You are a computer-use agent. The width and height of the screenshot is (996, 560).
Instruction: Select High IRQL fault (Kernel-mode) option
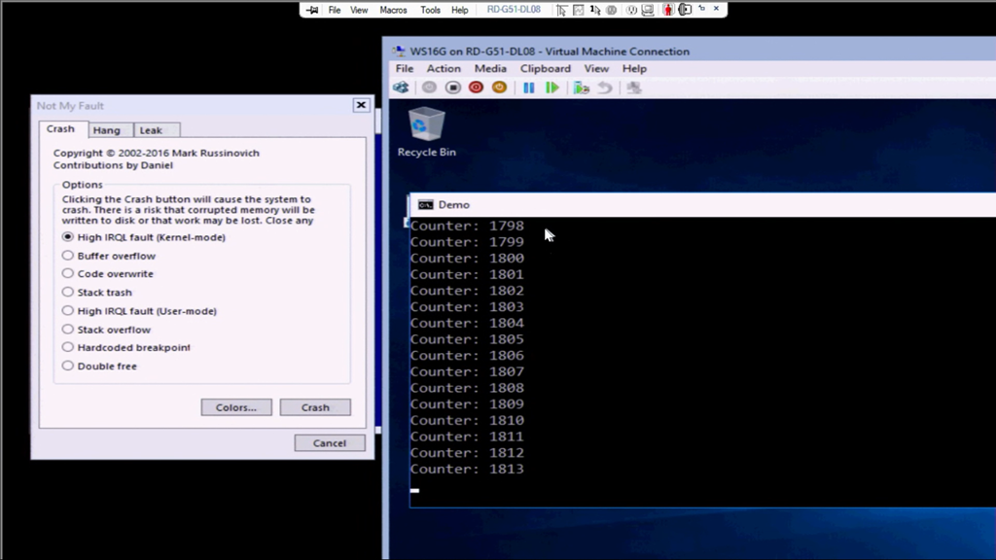pyautogui.click(x=68, y=237)
